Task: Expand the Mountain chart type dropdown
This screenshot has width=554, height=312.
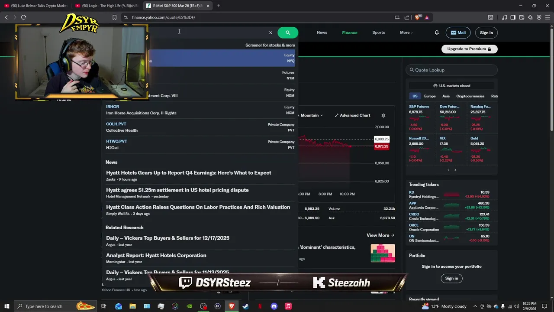Action: tap(311, 116)
